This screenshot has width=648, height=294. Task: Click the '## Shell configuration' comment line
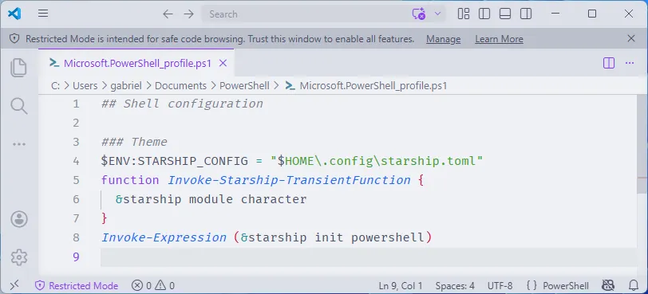click(x=182, y=104)
